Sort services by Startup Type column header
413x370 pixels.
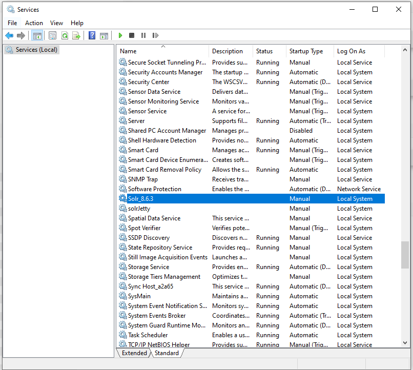[306, 51]
